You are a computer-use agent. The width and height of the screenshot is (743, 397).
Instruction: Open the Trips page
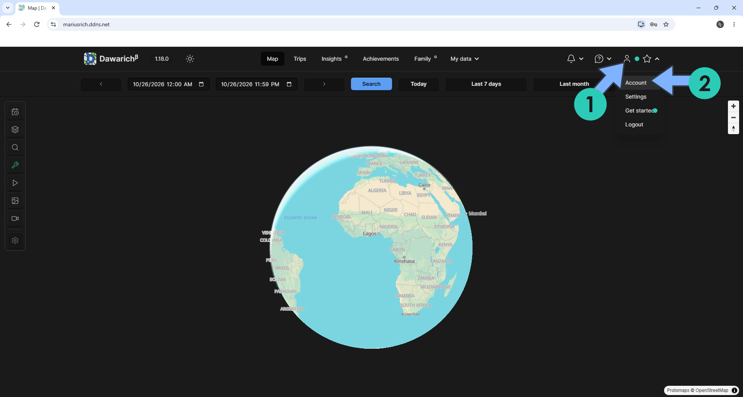[300, 59]
